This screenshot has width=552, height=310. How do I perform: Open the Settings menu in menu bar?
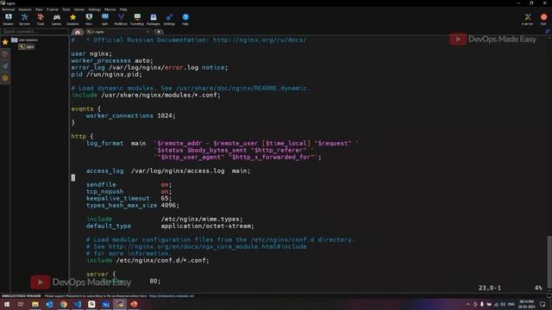coord(94,9)
